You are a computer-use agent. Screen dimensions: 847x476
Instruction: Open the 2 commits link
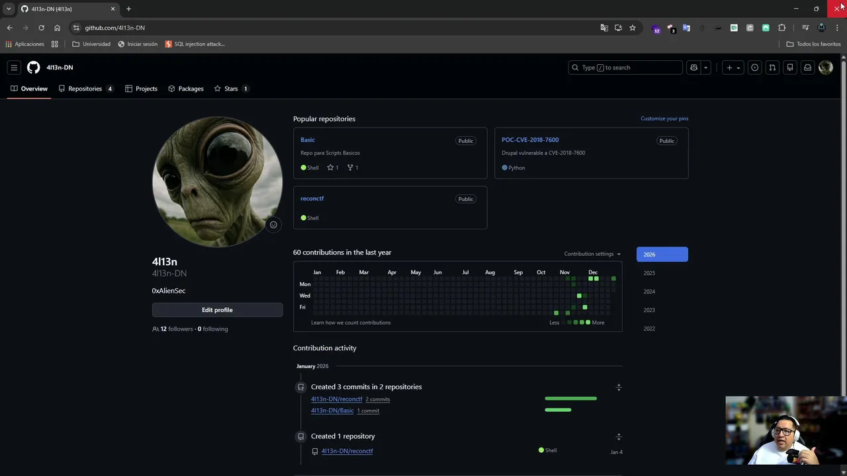pyautogui.click(x=378, y=399)
